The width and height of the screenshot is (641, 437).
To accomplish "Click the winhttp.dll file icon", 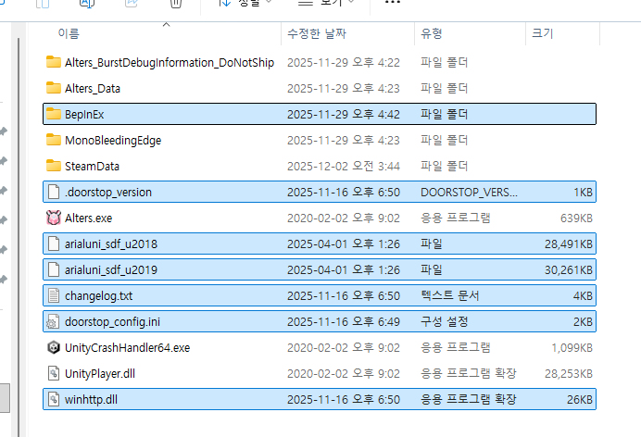I will (x=53, y=399).
